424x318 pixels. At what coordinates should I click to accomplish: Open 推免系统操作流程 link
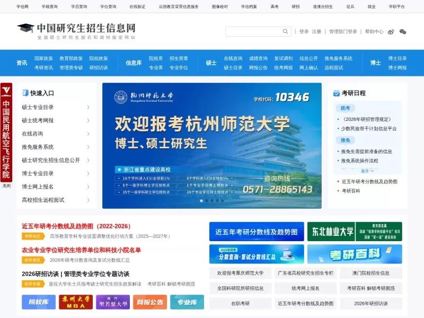[x=360, y=161]
